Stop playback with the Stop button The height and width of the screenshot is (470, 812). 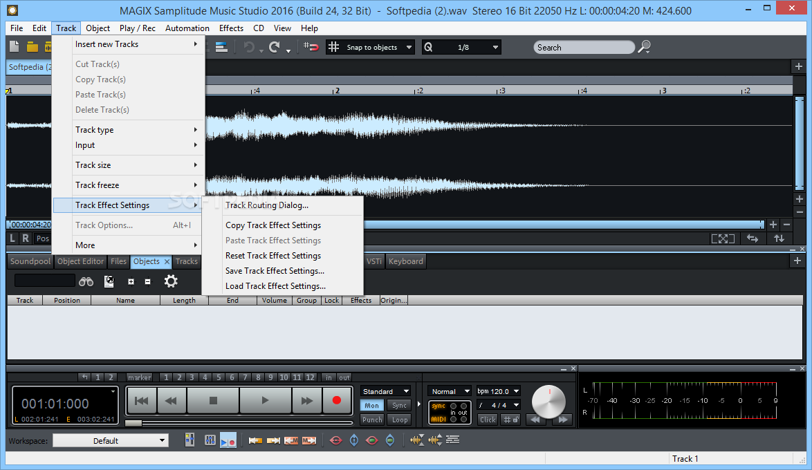pos(213,400)
